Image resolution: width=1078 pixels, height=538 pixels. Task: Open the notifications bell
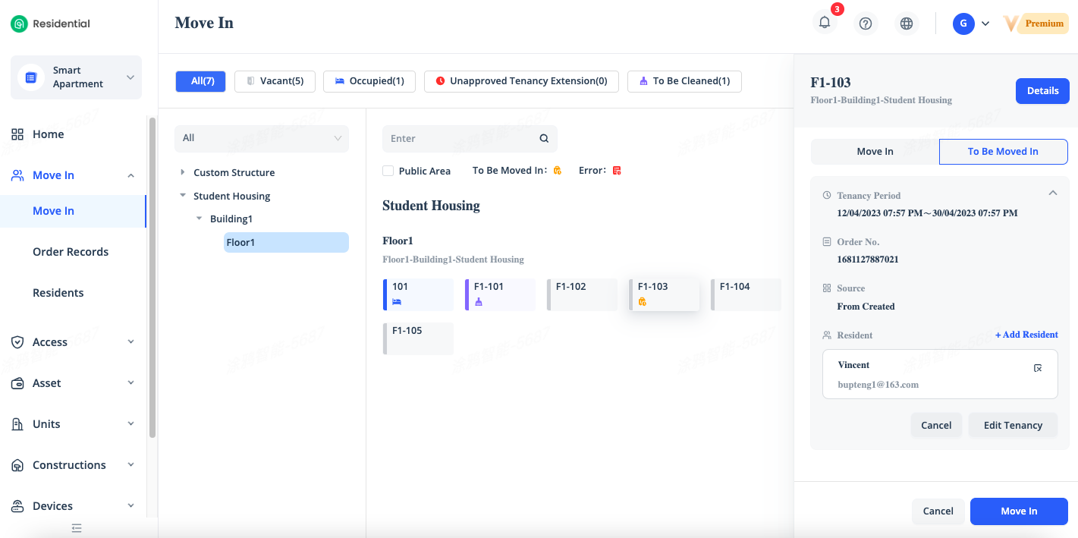tap(825, 23)
